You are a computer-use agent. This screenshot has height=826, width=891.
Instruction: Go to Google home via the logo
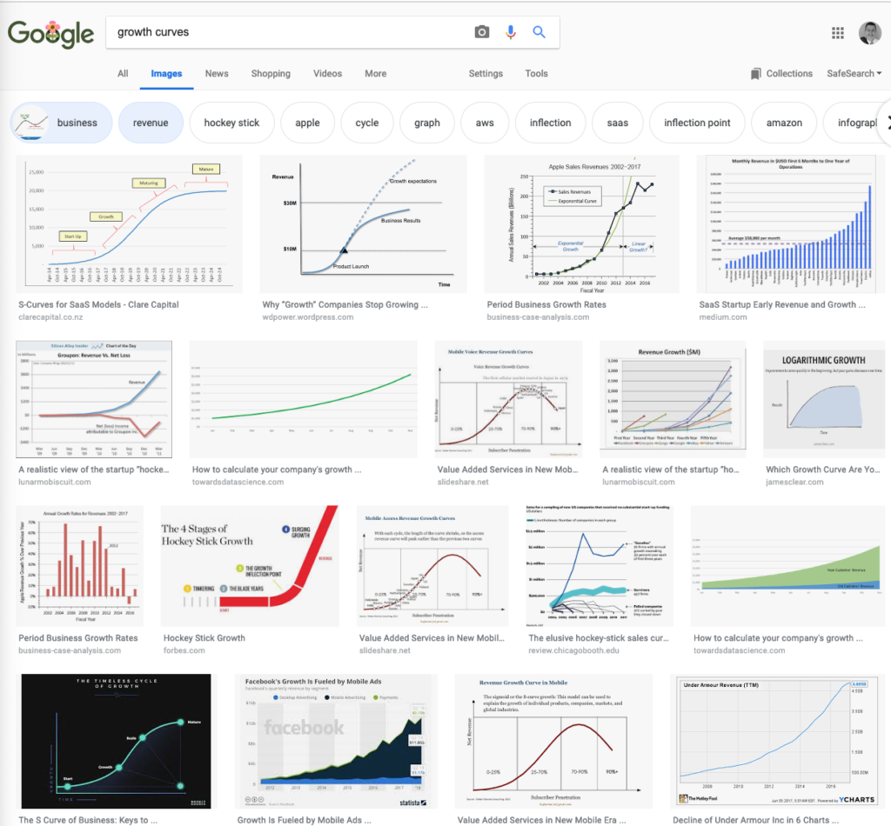[50, 34]
